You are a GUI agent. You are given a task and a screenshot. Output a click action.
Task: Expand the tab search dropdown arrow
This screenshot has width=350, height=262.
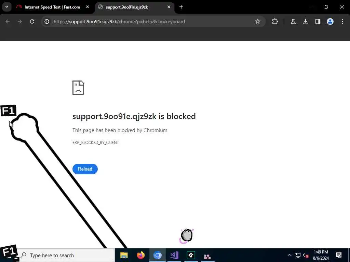[7, 7]
